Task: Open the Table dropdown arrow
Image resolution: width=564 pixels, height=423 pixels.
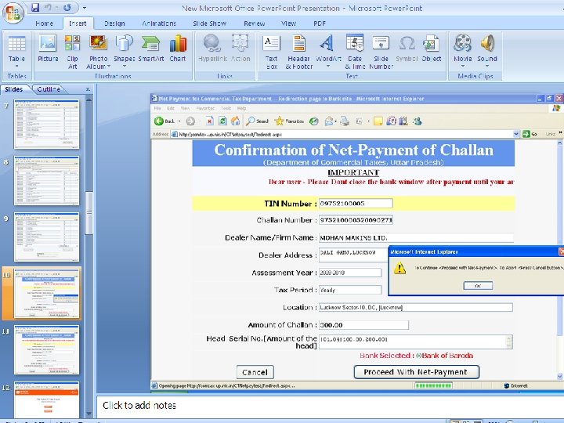Action: click(16, 67)
